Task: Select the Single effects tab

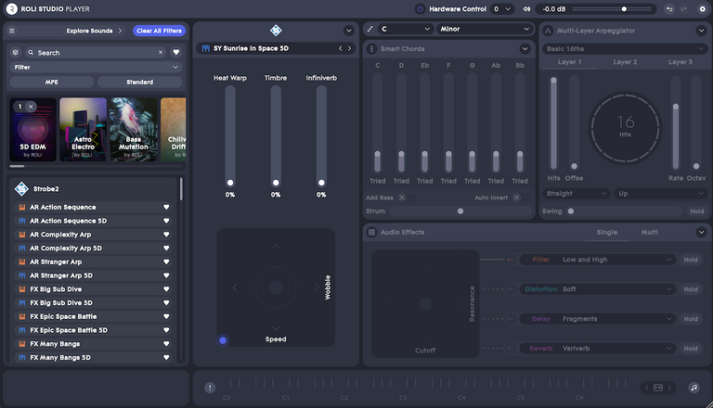Action: click(x=606, y=232)
